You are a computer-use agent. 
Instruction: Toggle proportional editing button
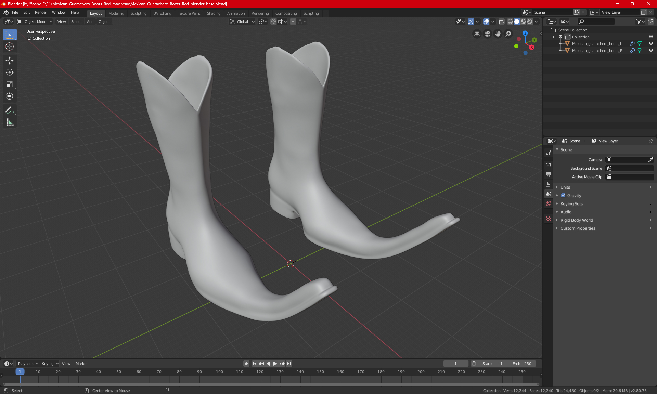[x=293, y=22]
